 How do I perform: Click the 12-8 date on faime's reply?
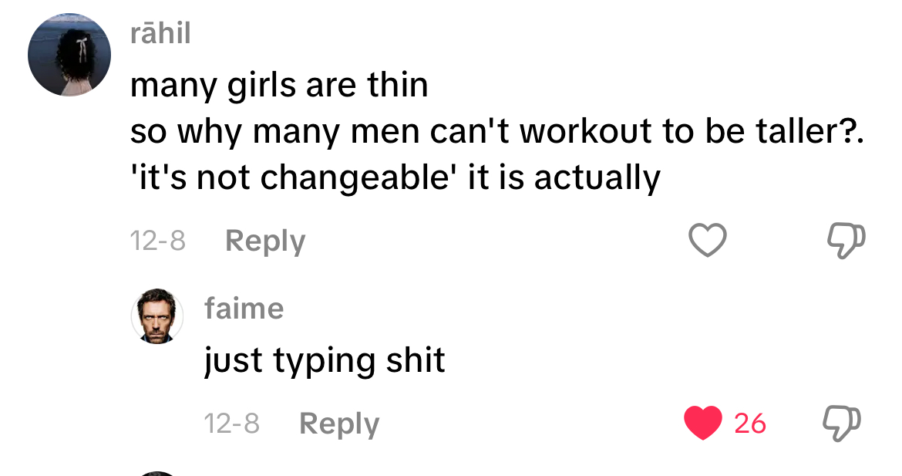tap(232, 424)
